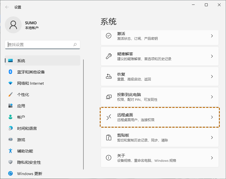The image size is (226, 179).
Task: Click the SUMO local account profile
Action: click(25, 25)
